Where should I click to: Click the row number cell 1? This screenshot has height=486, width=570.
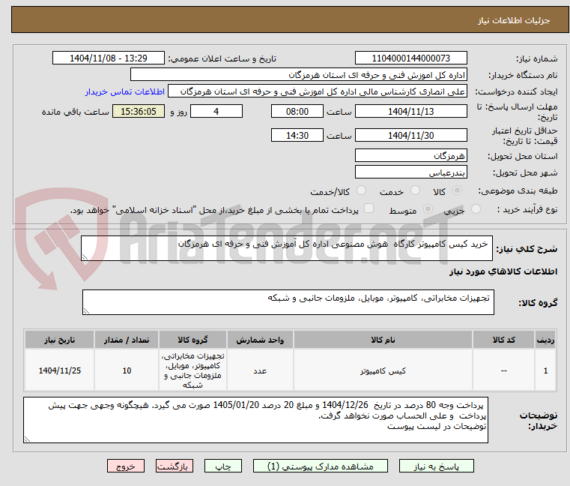pyautogui.click(x=545, y=370)
